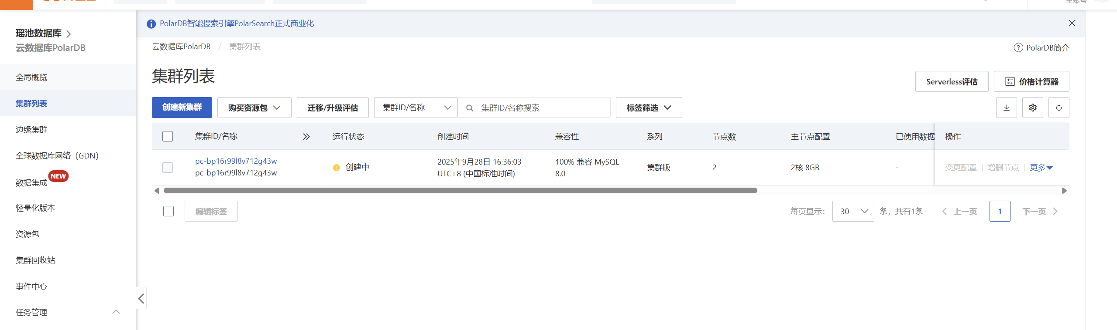1117x330 pixels.
Task: Change page size dropdown showing 30
Action: click(853, 211)
